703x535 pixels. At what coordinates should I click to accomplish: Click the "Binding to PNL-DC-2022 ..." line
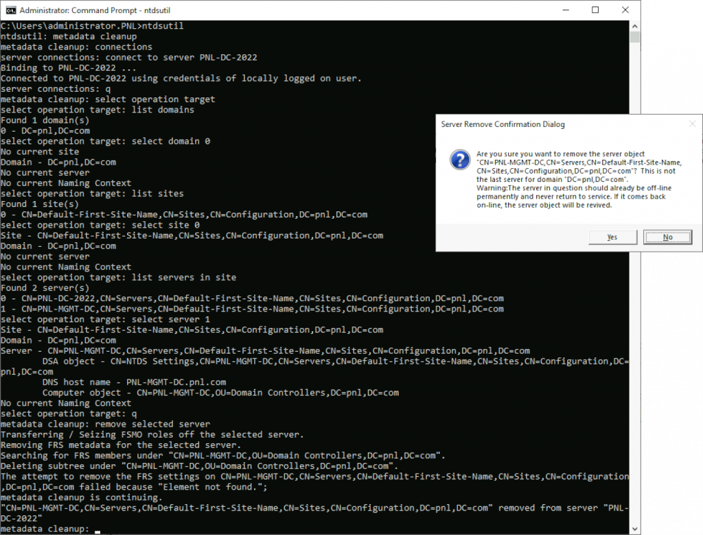click(68, 68)
